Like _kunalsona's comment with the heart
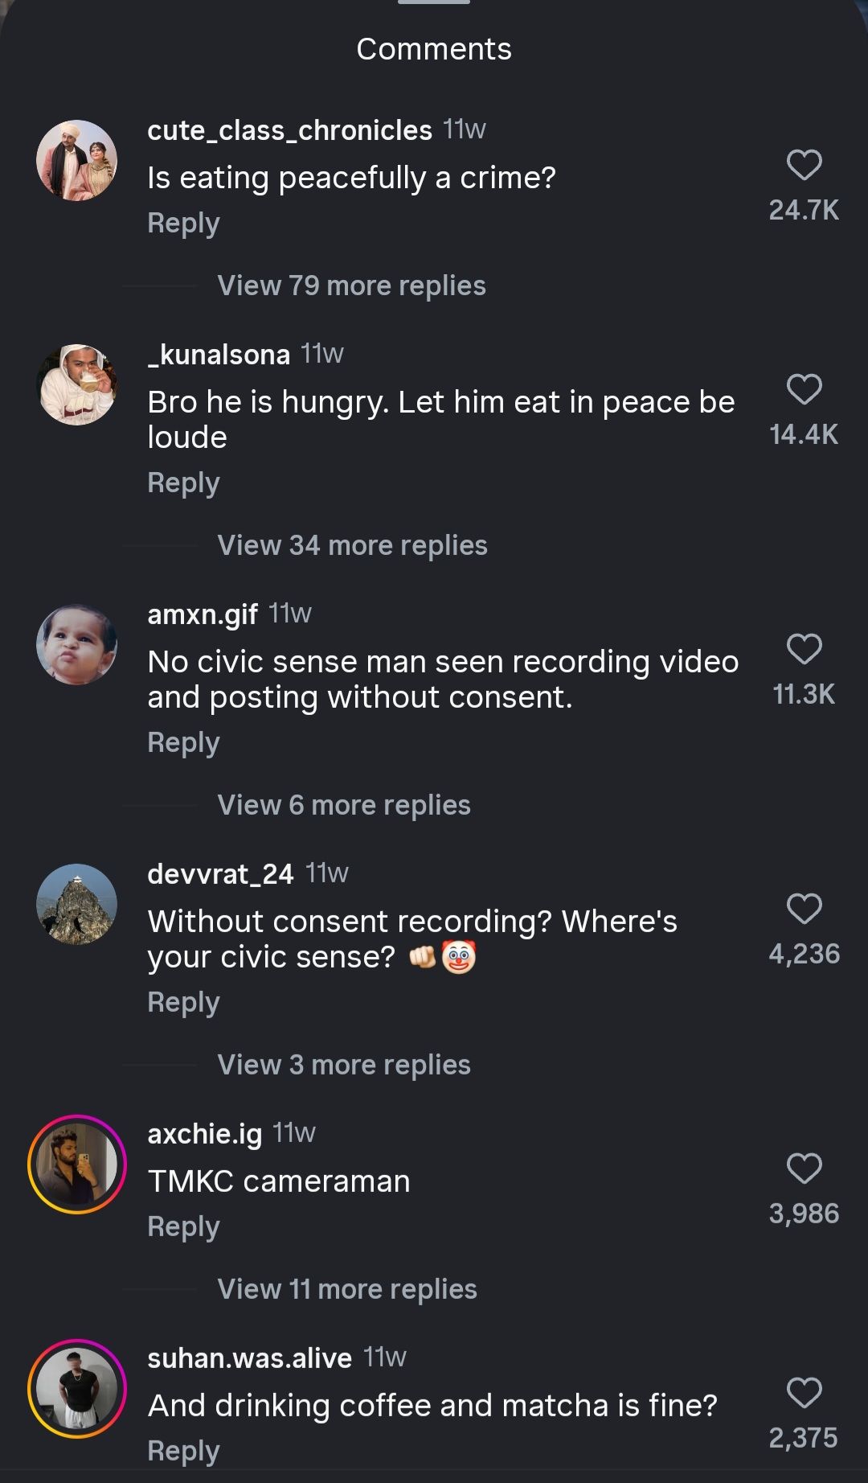Screen dimensions: 868x1483 pos(804,389)
